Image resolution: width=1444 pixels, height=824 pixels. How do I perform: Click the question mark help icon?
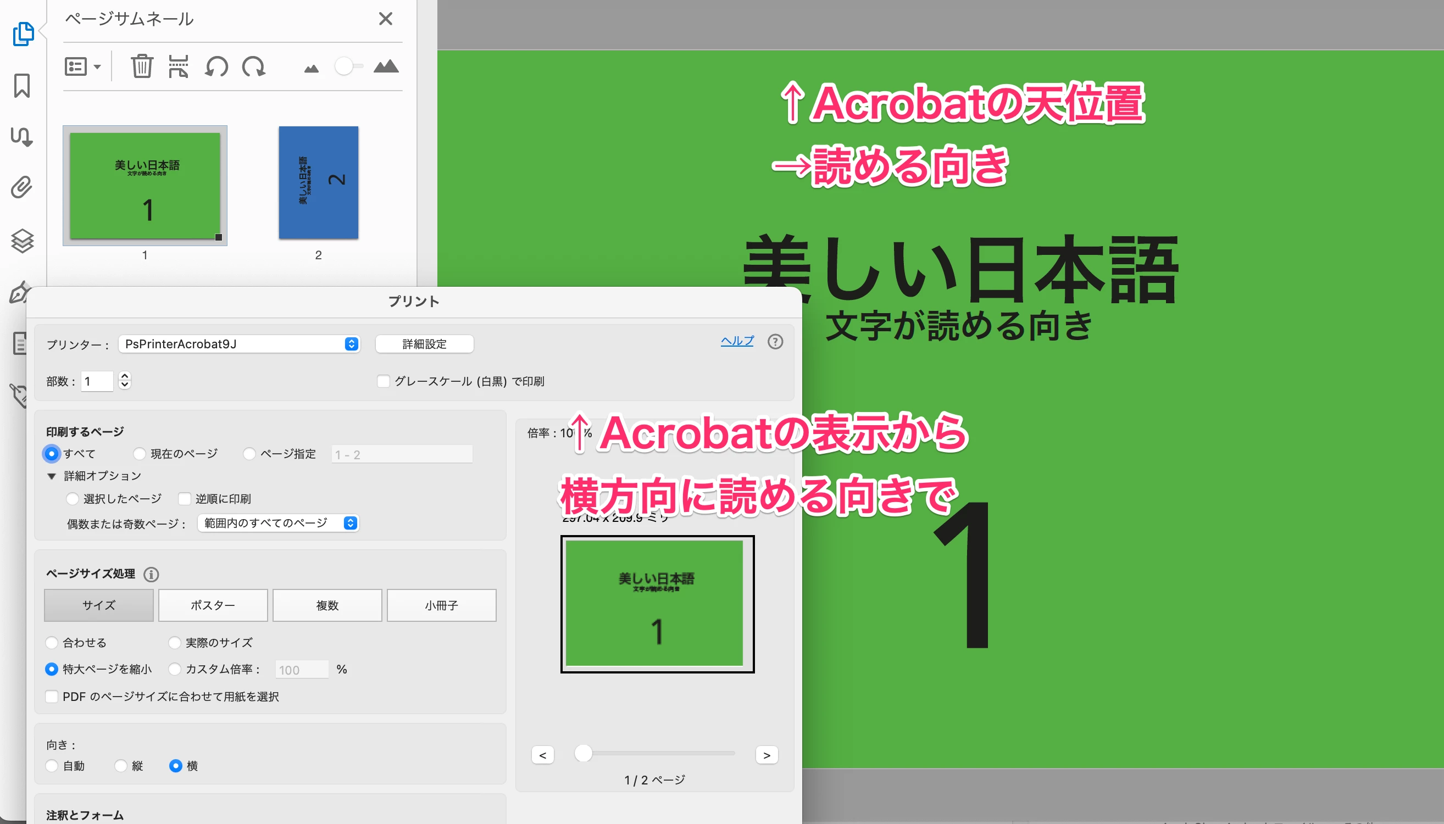[x=775, y=342]
